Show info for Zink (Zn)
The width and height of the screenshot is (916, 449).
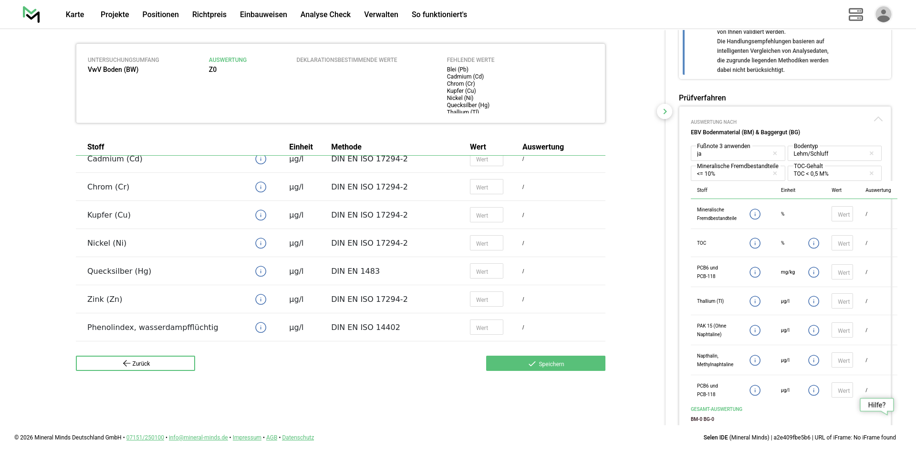click(x=260, y=299)
